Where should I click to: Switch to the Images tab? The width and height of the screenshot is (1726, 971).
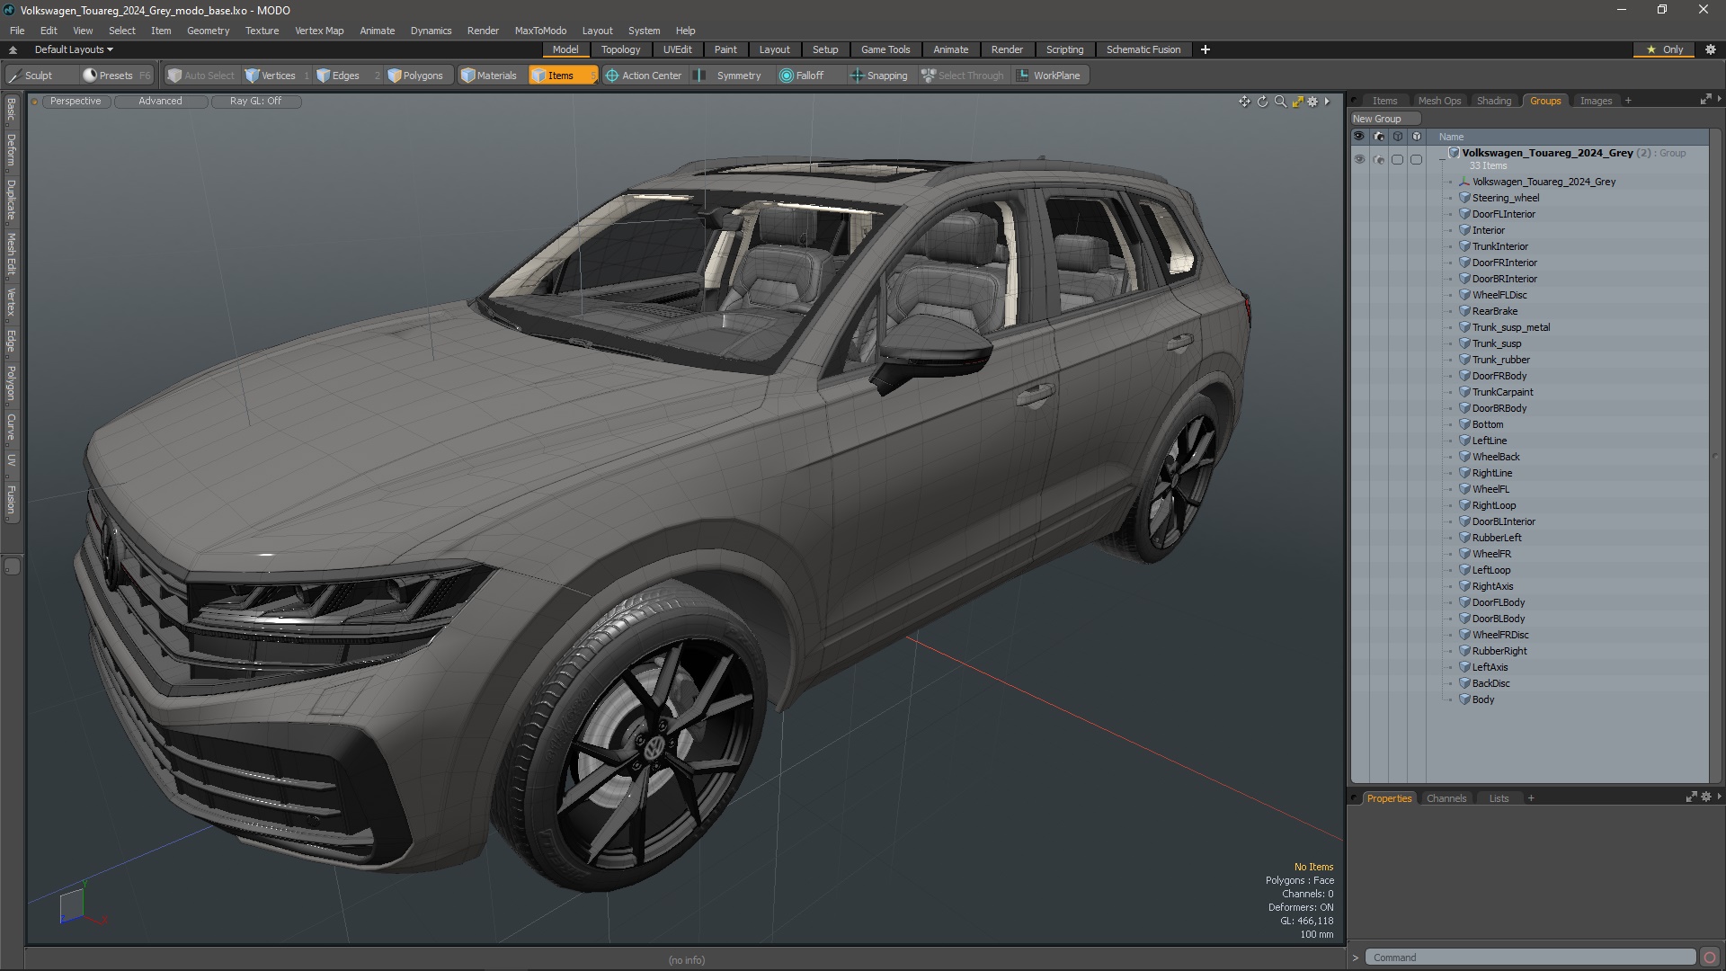[x=1596, y=101]
